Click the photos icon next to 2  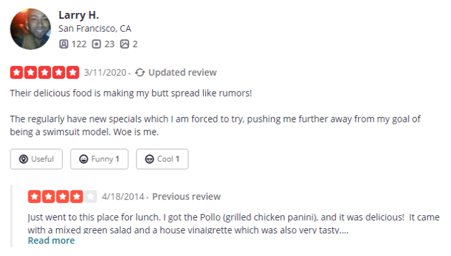point(125,44)
